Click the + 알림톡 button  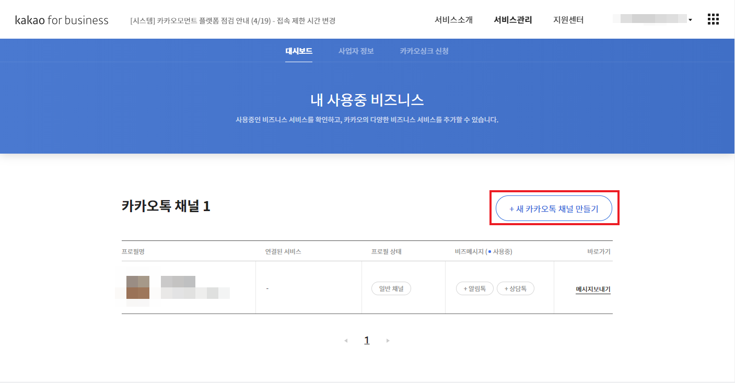click(475, 288)
